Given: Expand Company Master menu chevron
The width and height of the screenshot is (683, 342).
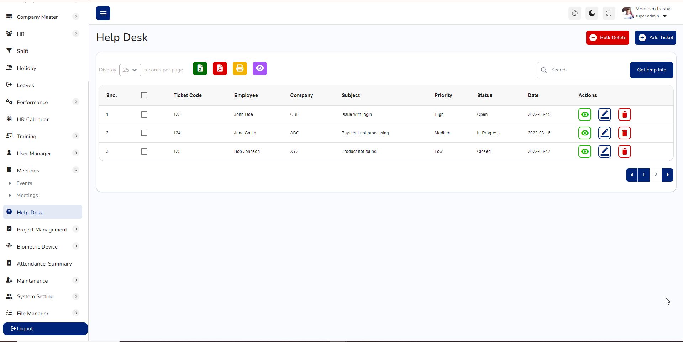Looking at the screenshot, I should click(76, 16).
